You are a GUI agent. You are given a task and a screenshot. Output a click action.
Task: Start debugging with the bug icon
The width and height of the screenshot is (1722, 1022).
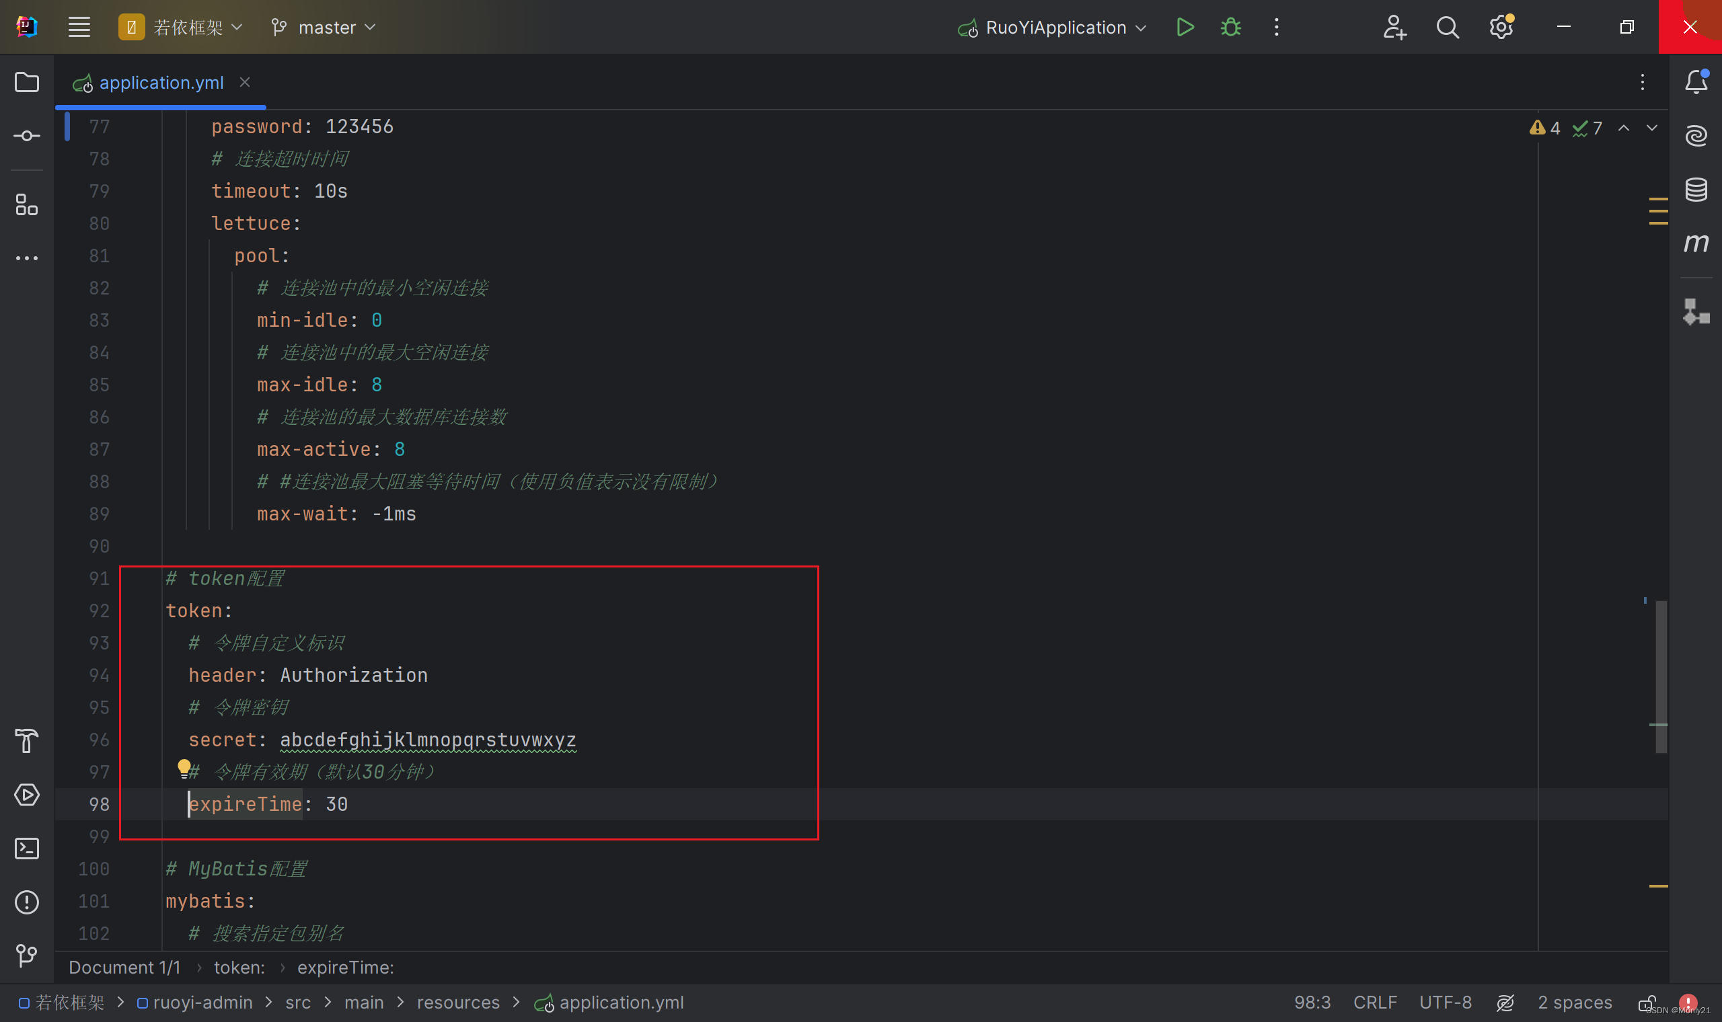[1231, 28]
